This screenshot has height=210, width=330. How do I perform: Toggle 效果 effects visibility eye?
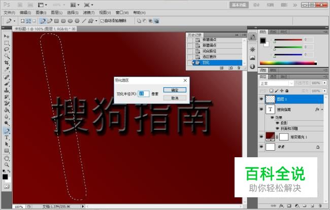point(272,117)
